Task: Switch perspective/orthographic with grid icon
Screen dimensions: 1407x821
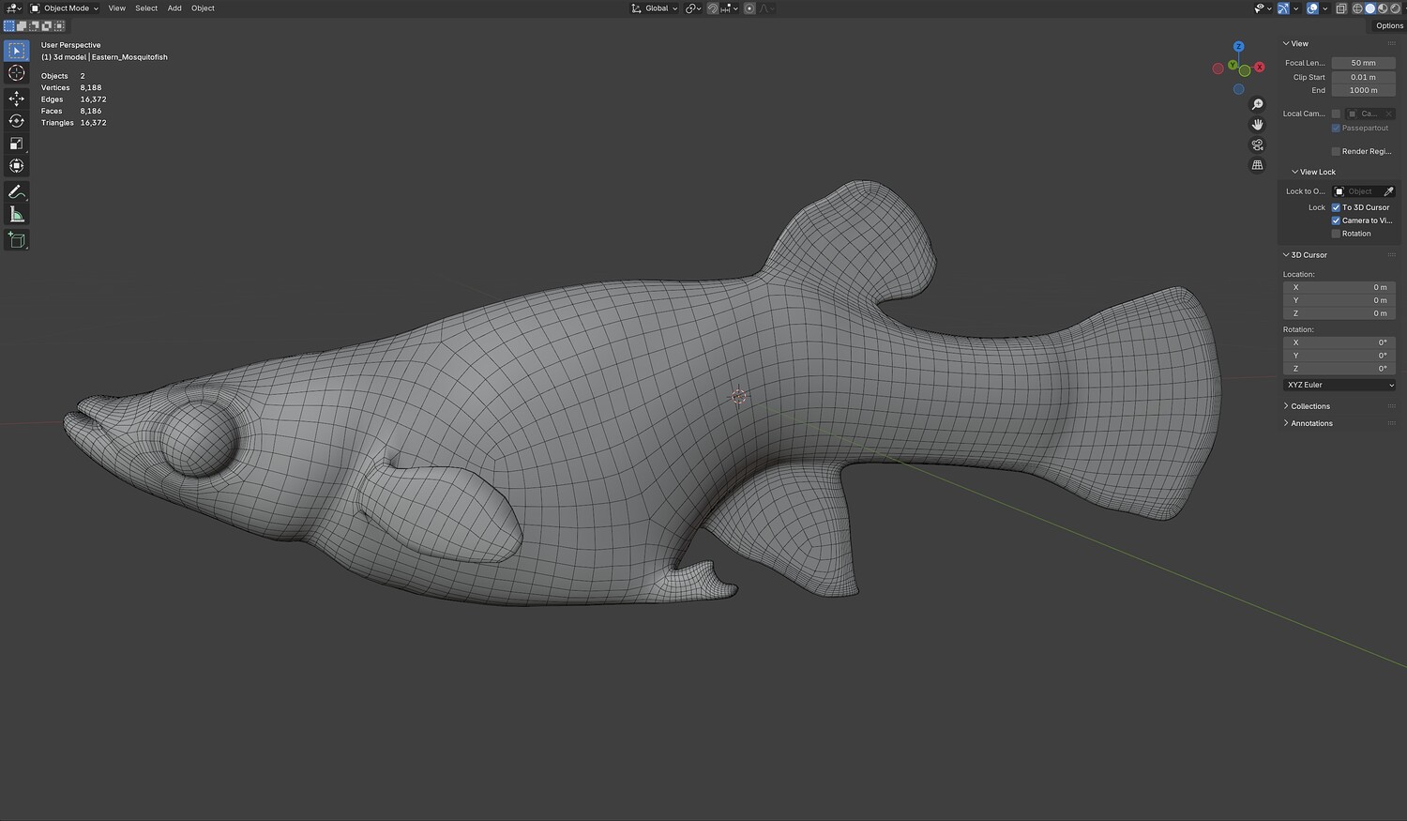Action: tap(1258, 165)
